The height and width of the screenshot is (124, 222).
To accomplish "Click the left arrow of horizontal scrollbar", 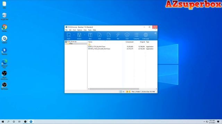I will [89, 89].
